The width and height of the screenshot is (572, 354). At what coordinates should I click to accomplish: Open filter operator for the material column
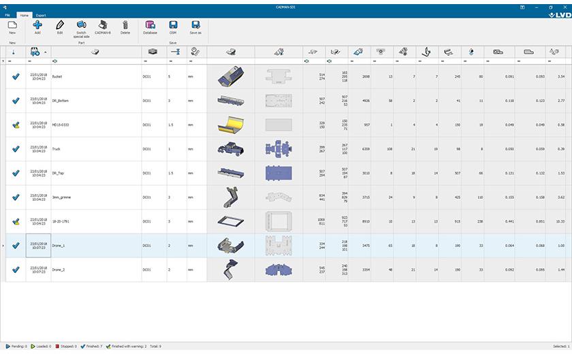pos(146,61)
